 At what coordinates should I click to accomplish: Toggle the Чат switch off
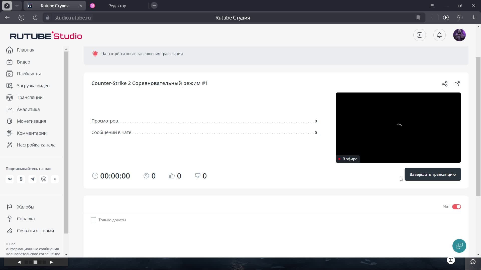click(x=456, y=207)
